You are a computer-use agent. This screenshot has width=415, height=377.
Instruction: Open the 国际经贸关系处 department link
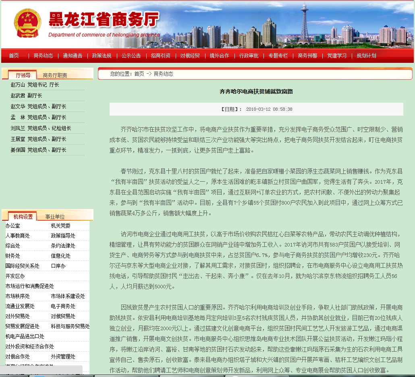[22, 266]
